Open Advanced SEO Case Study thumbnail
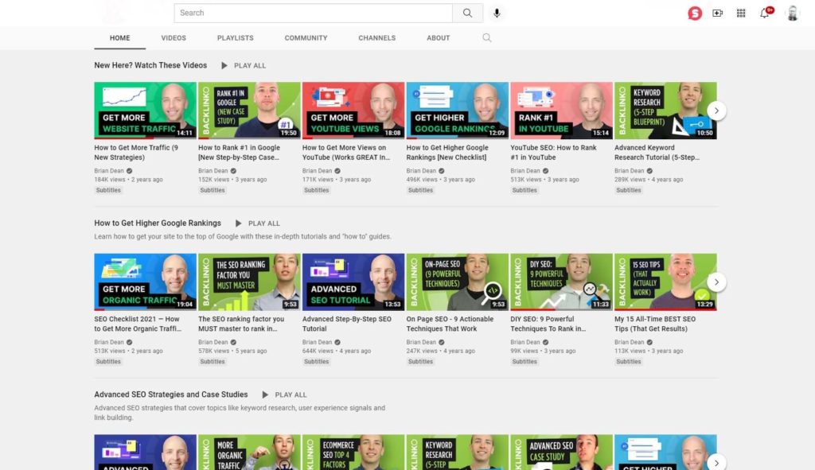The width and height of the screenshot is (815, 470). 561,453
